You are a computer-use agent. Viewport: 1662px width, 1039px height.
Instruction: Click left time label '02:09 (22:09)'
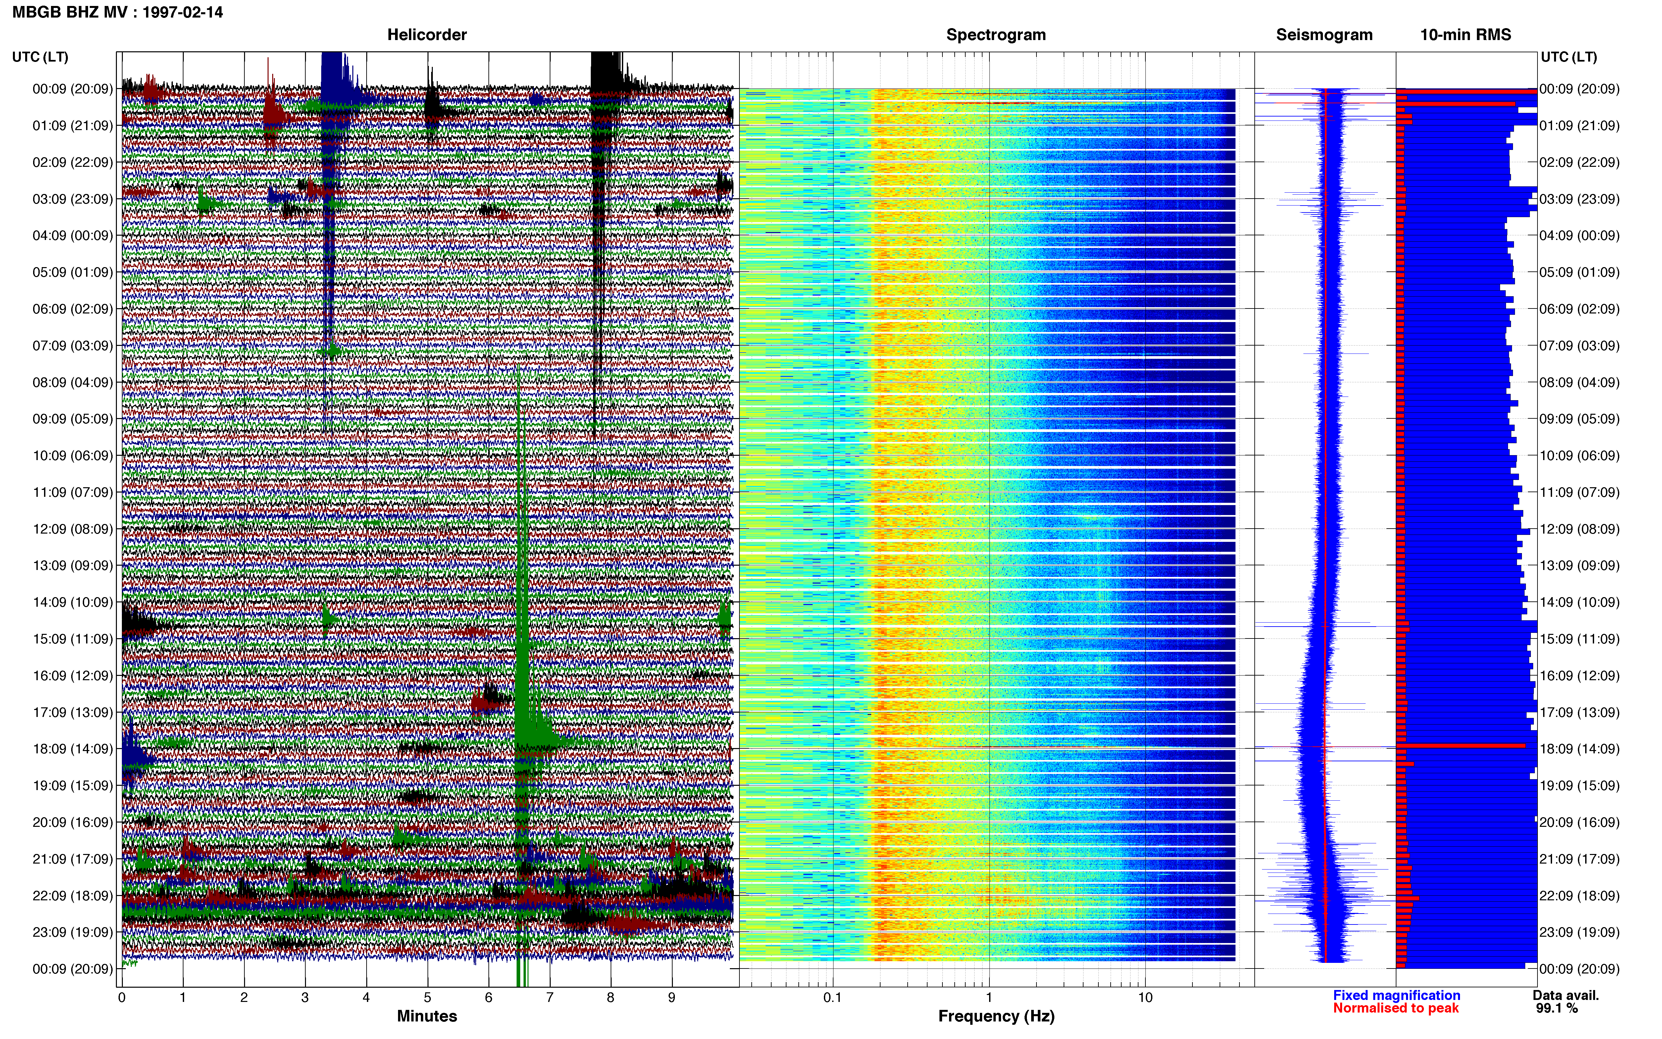(73, 162)
